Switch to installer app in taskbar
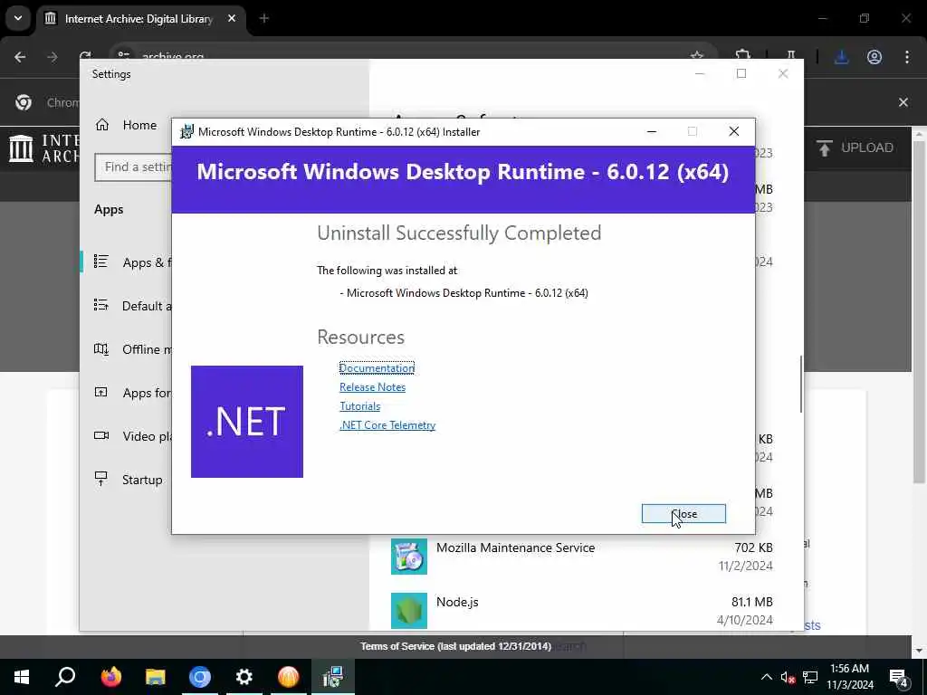Viewport: 927px width, 695px height. (333, 677)
